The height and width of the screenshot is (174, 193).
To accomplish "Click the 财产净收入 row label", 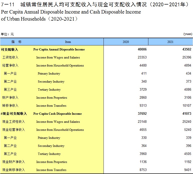I will pos(10,97).
